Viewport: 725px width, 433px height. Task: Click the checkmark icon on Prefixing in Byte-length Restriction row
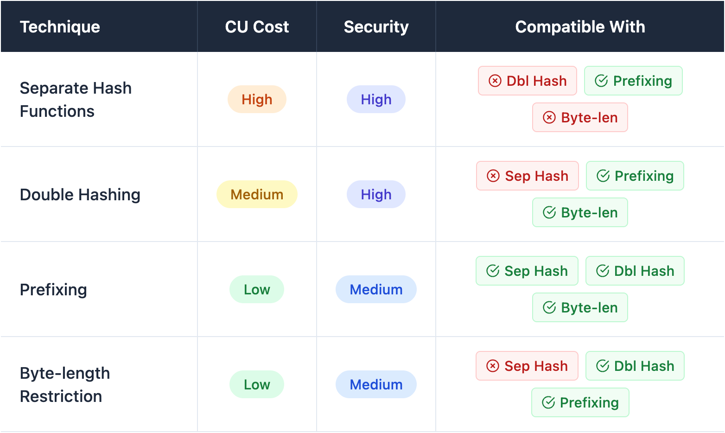(548, 402)
